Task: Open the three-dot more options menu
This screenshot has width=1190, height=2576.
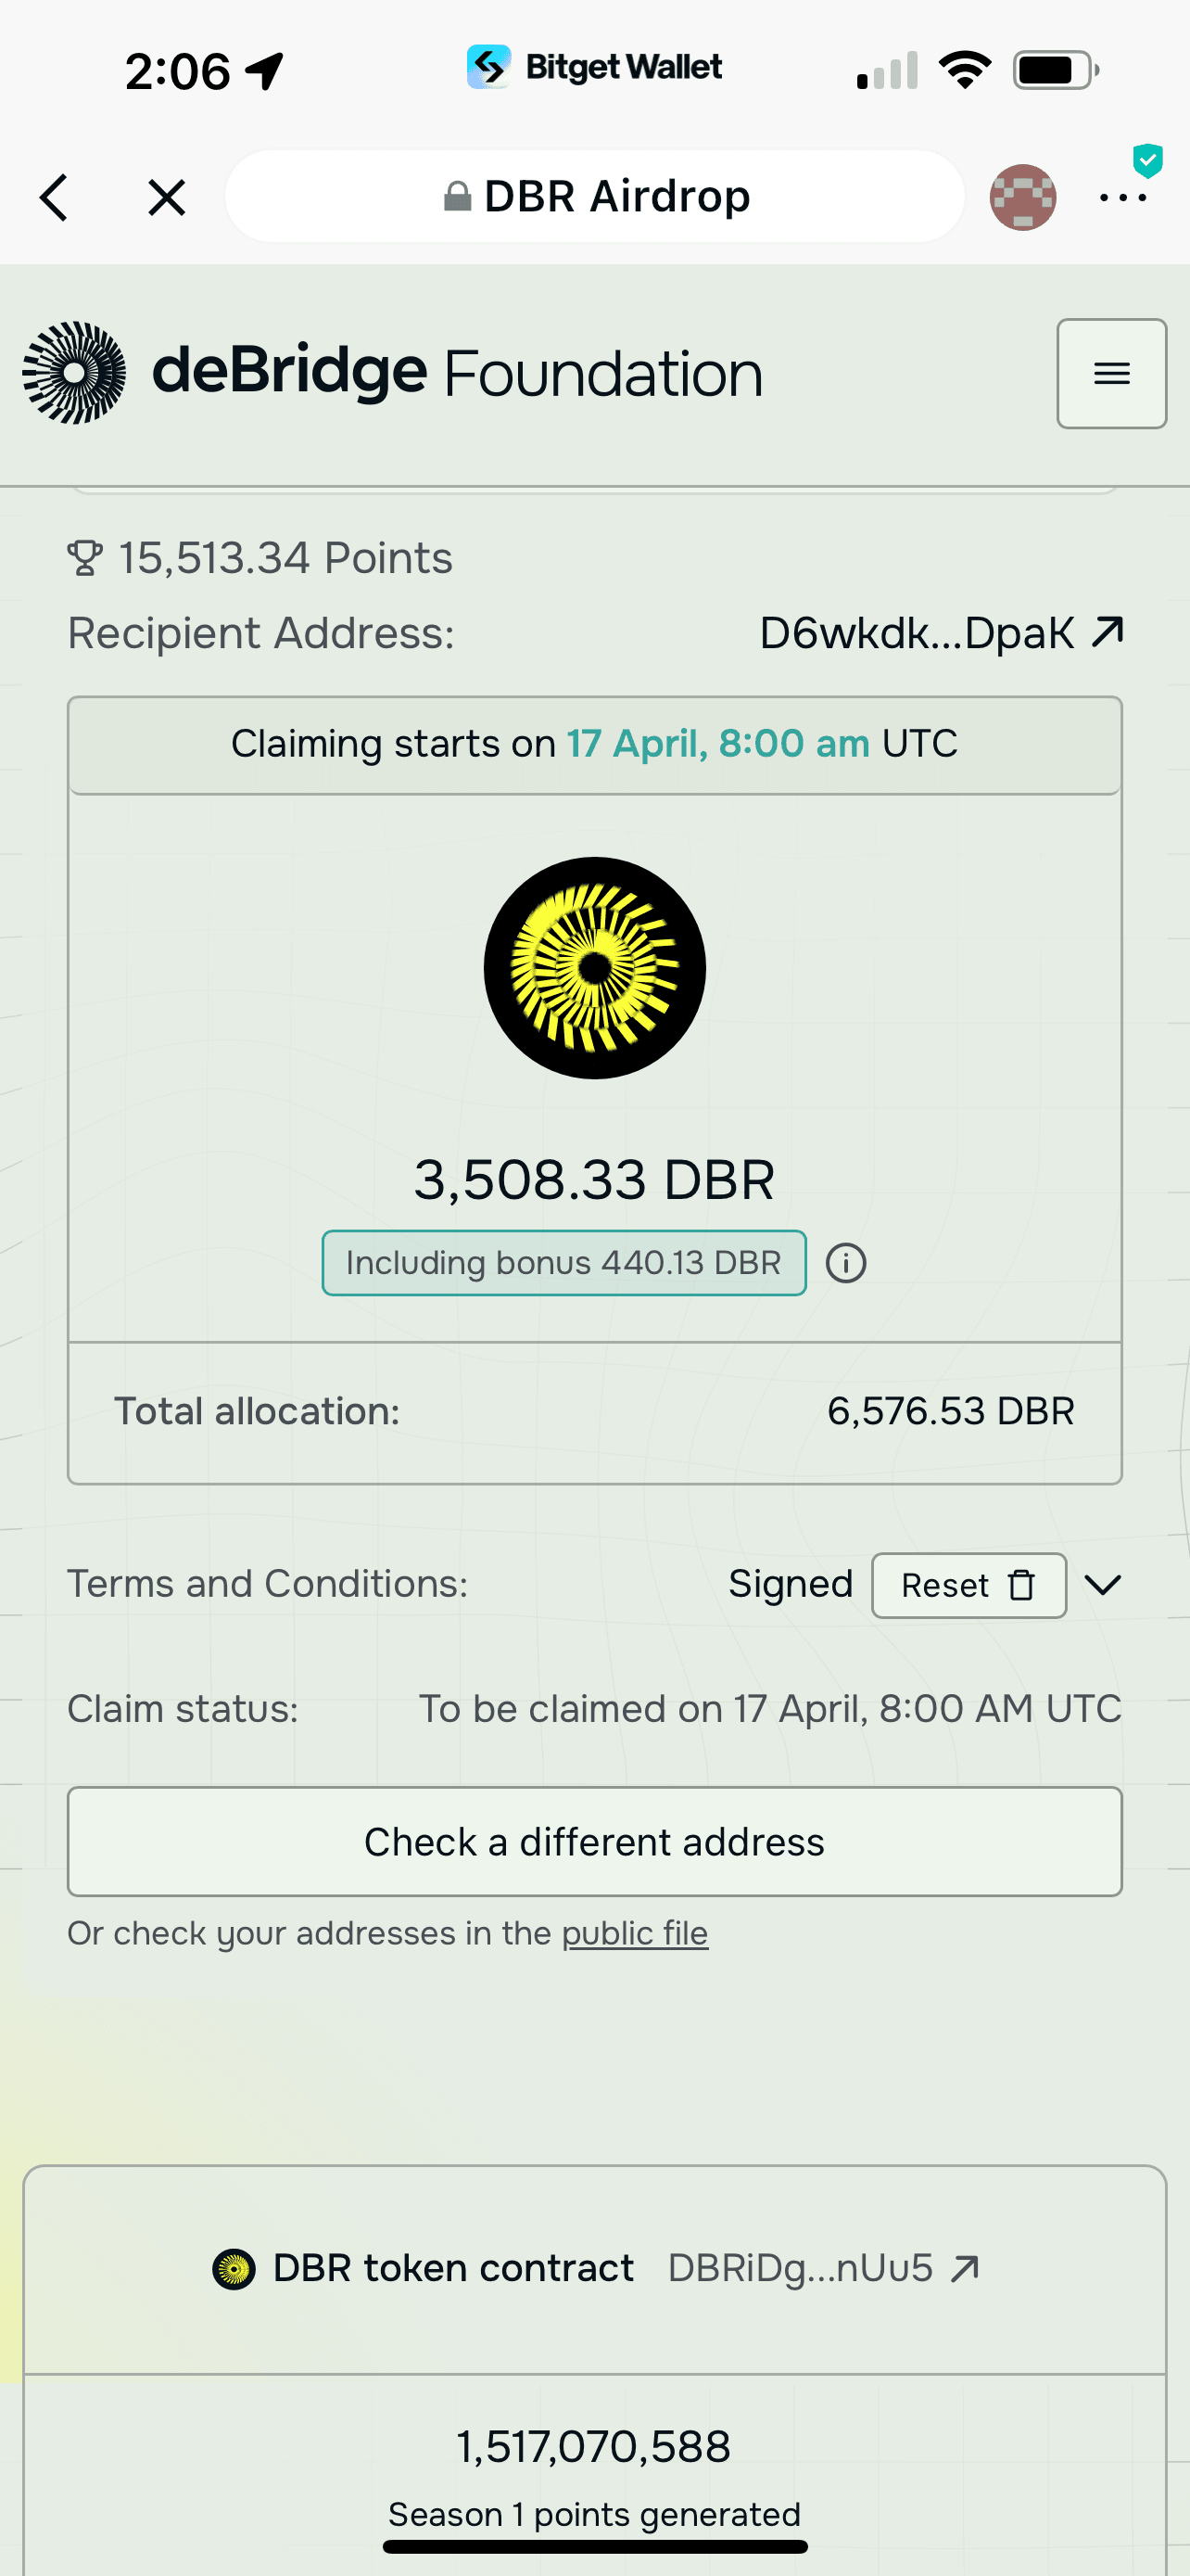Action: tap(1122, 197)
